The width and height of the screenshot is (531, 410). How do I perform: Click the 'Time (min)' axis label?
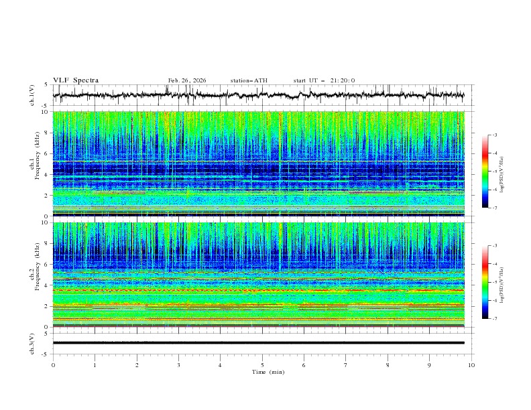(x=268, y=372)
